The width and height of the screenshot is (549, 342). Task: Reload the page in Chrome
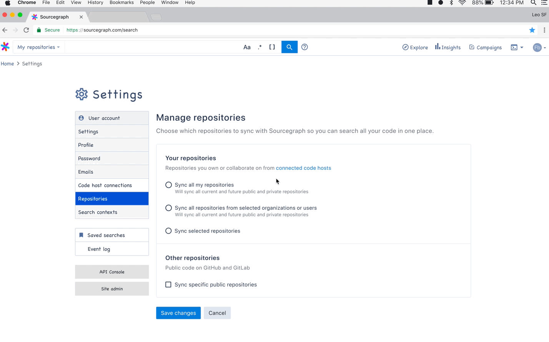coord(26,30)
